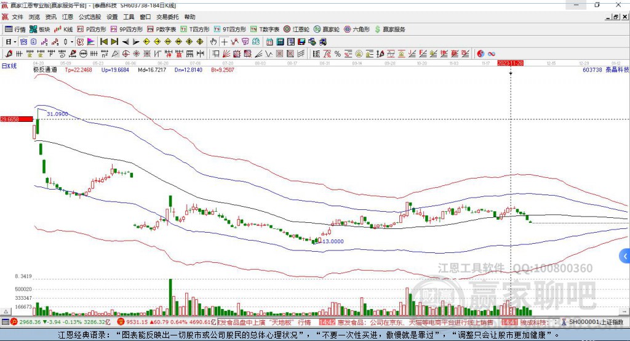
Task: Click the n² grid tool icon
Action: (x=105, y=54)
